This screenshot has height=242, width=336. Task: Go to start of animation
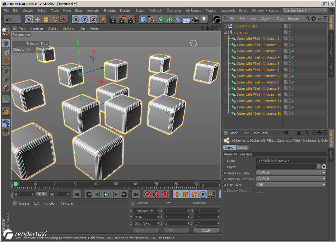[x=77, y=195]
